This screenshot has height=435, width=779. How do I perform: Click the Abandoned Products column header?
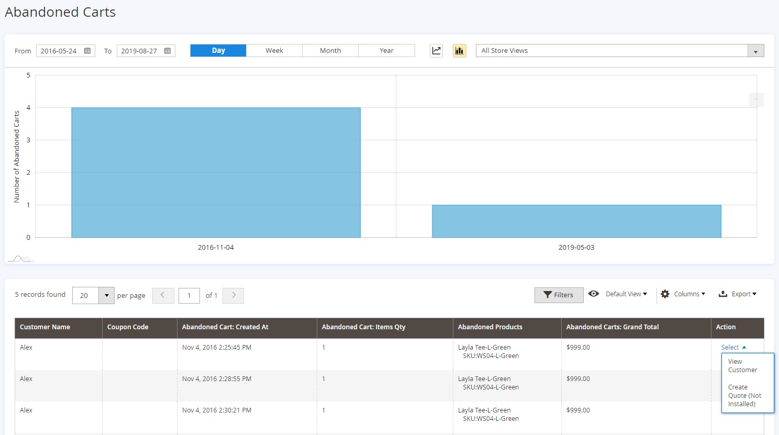click(507, 327)
